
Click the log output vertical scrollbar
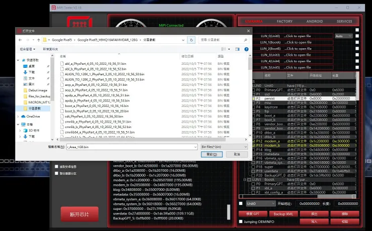(x=229, y=212)
